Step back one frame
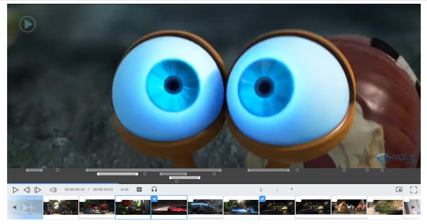This screenshot has height=224, width=427. (x=27, y=190)
